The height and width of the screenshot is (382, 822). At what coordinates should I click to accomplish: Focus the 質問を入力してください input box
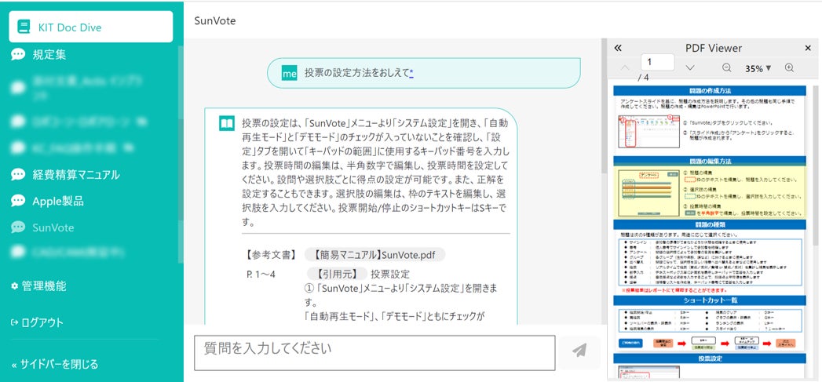(x=374, y=353)
